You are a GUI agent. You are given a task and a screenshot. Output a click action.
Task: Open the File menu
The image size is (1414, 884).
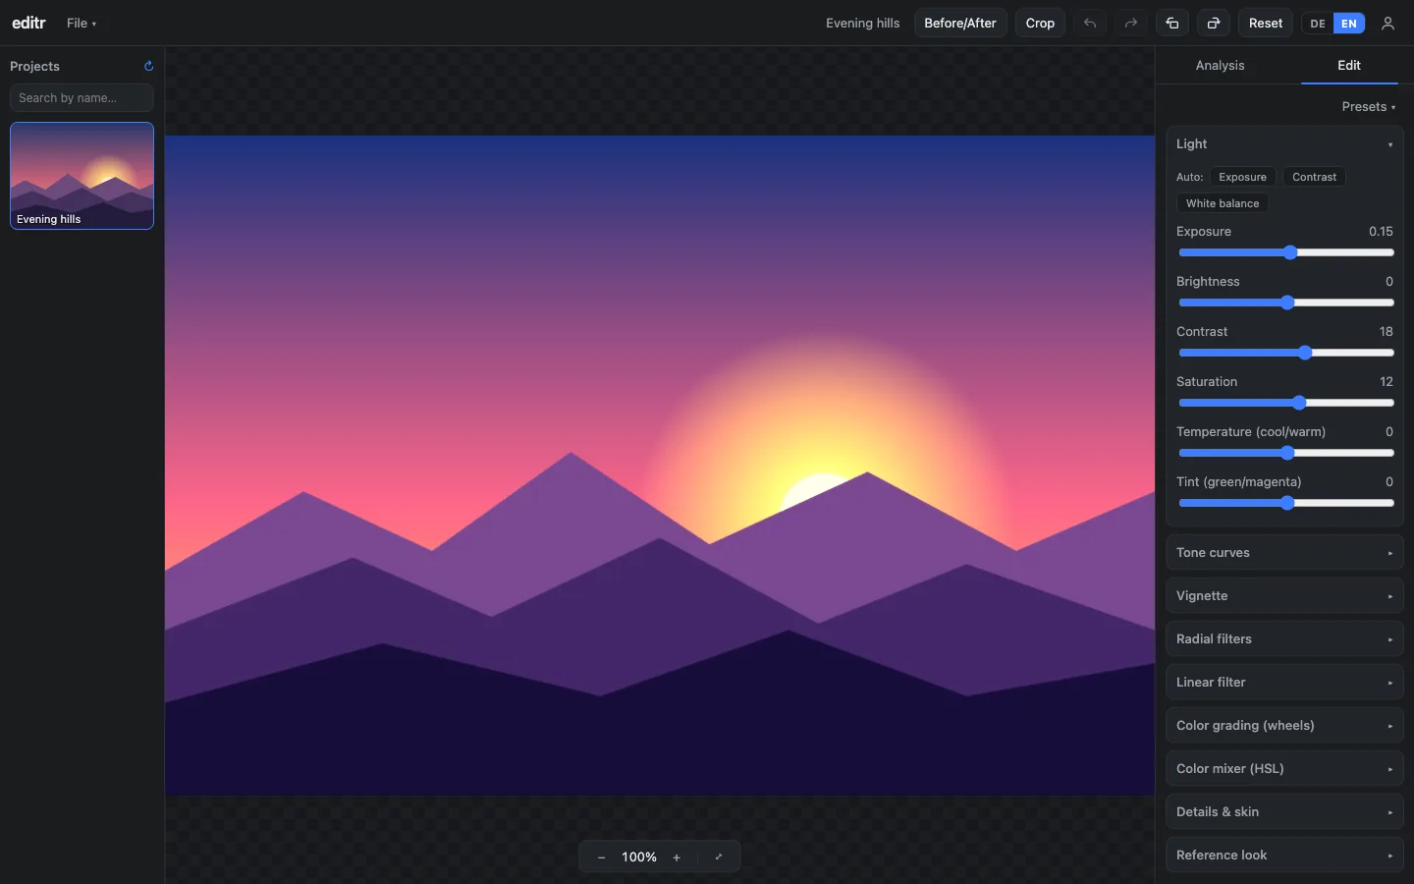(x=82, y=23)
